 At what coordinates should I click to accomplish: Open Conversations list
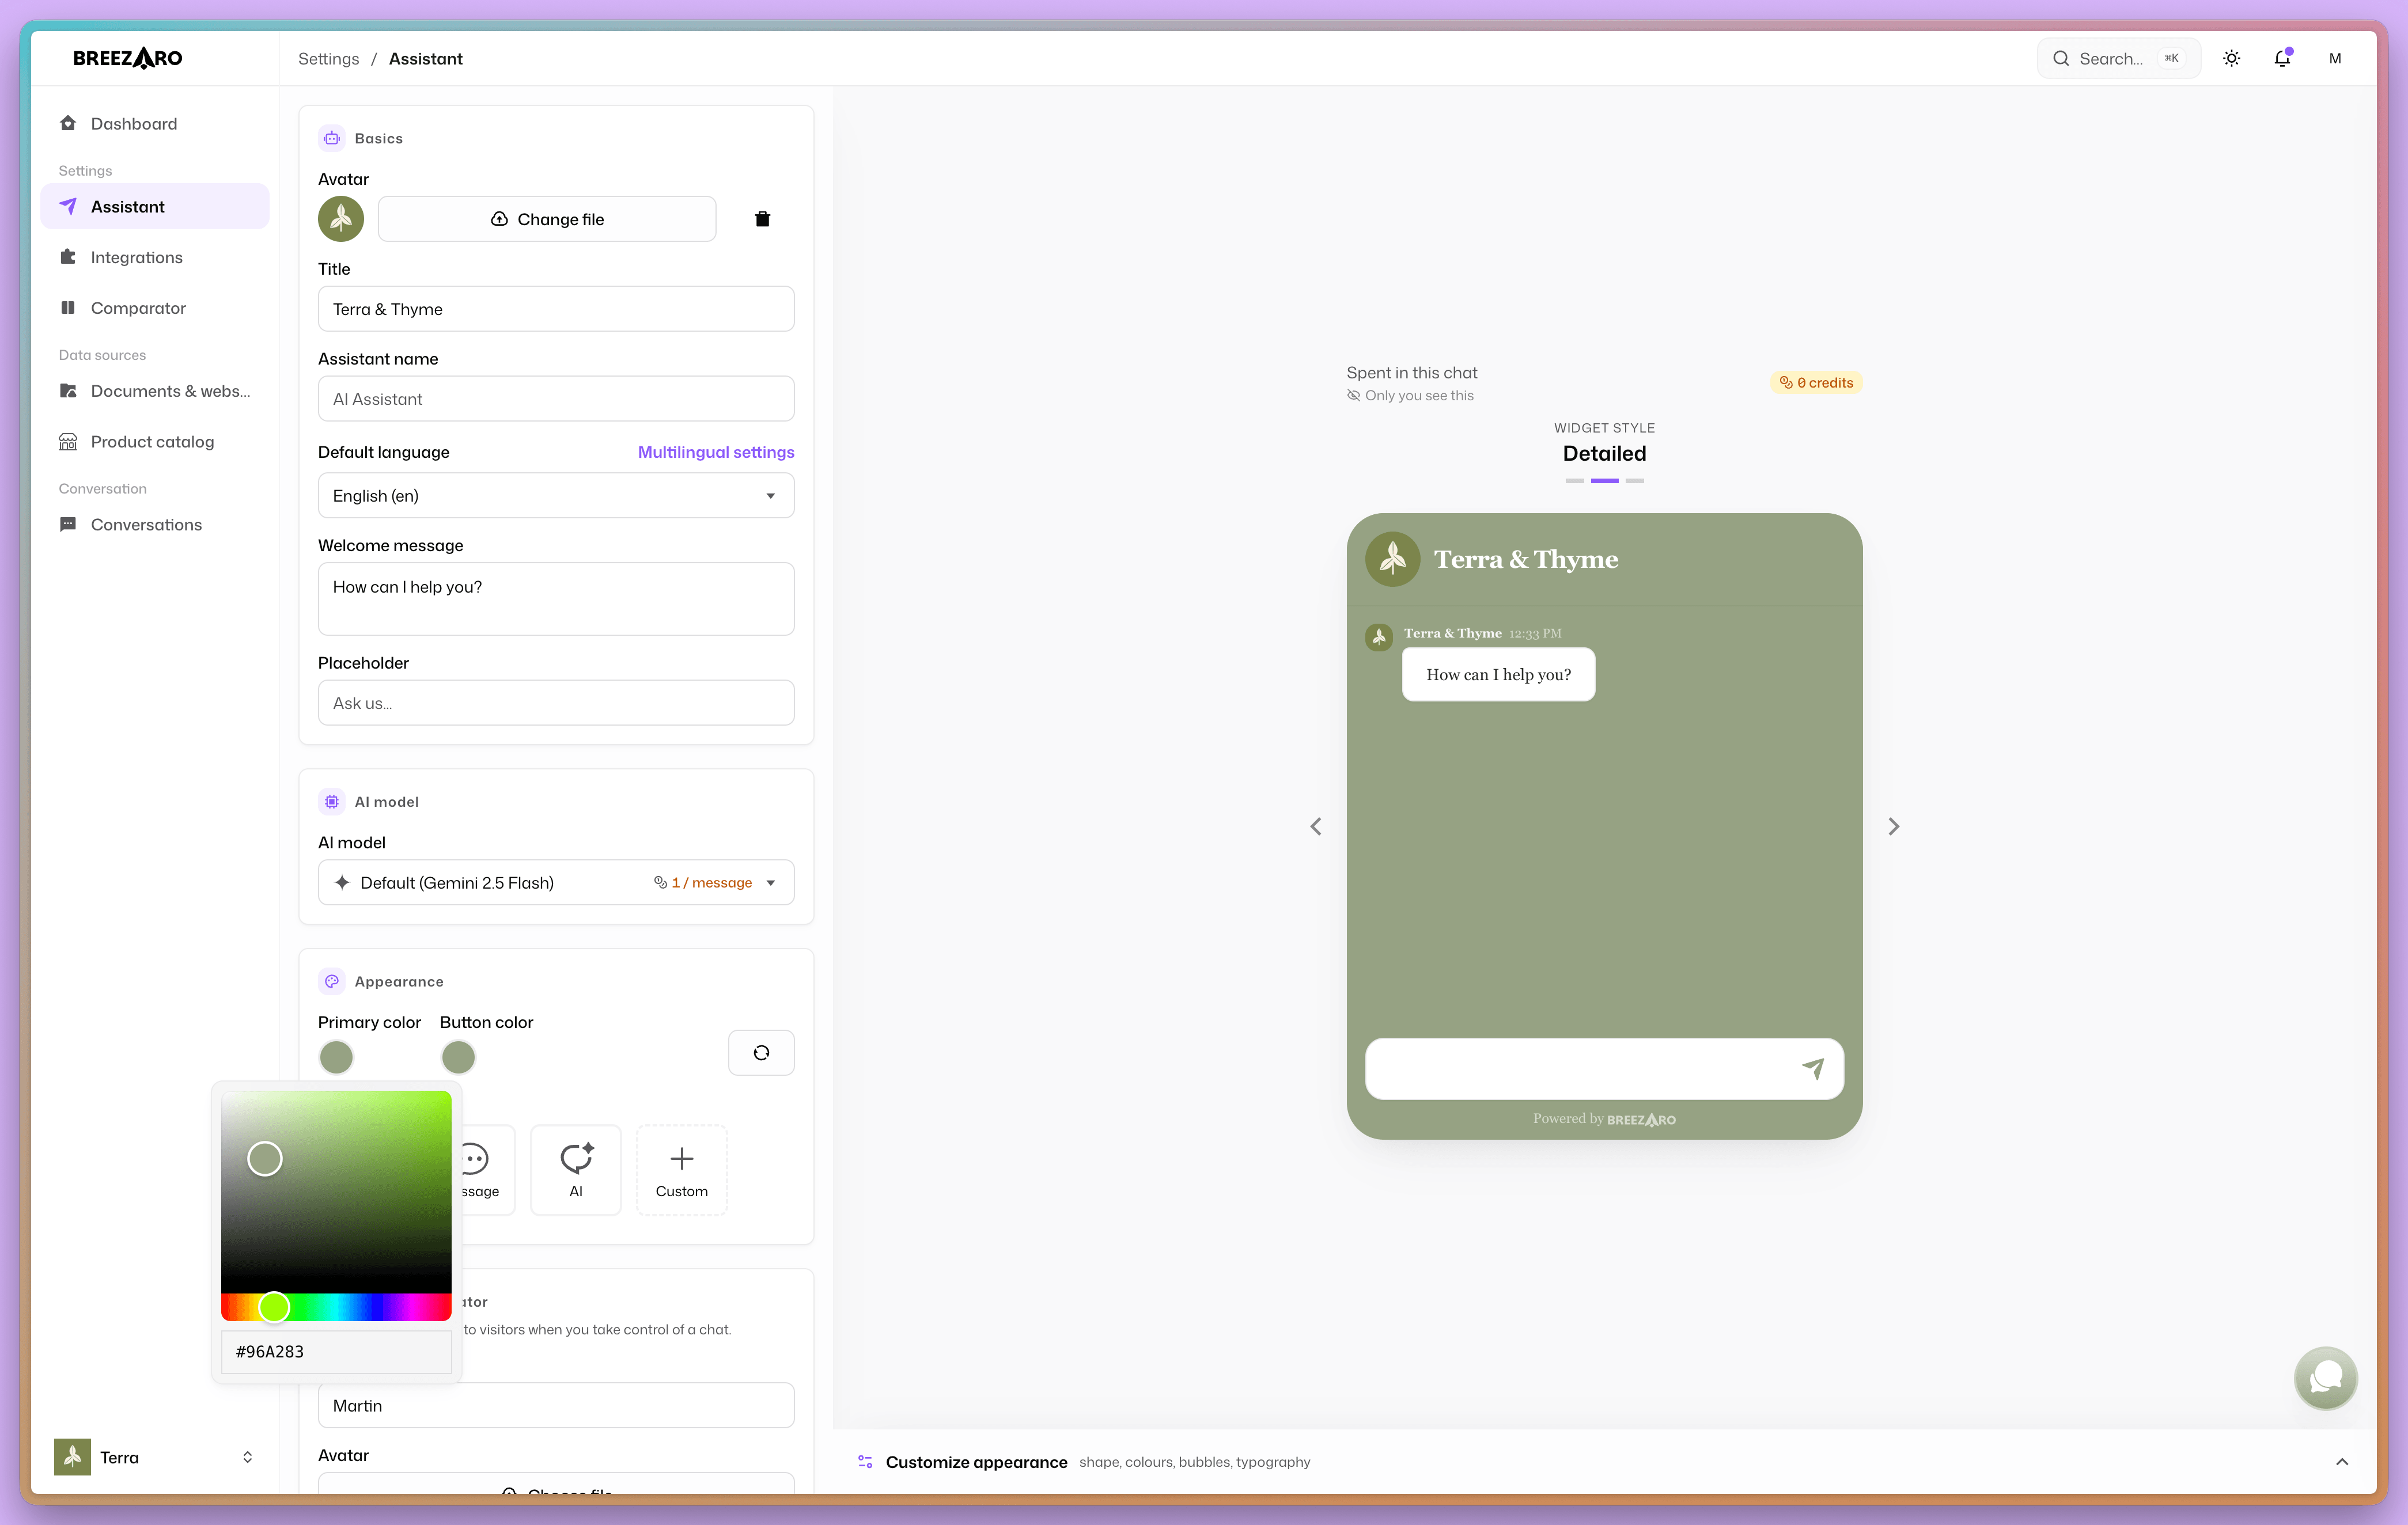(155, 524)
